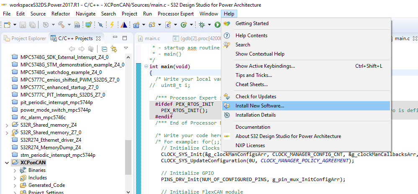Select Show Contextual Help entry
This screenshot has width=418, height=194.
click(306, 54)
